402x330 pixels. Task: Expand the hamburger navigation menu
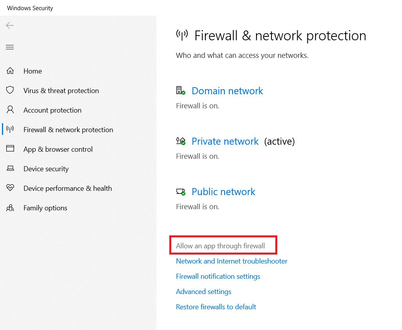tap(10, 47)
